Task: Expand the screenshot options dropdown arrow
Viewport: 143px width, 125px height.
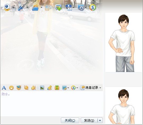Action: (68, 88)
